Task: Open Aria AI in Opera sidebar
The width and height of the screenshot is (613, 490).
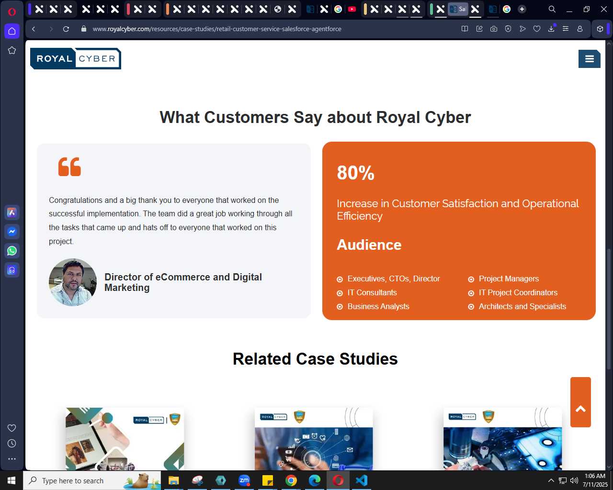Action: [12, 212]
